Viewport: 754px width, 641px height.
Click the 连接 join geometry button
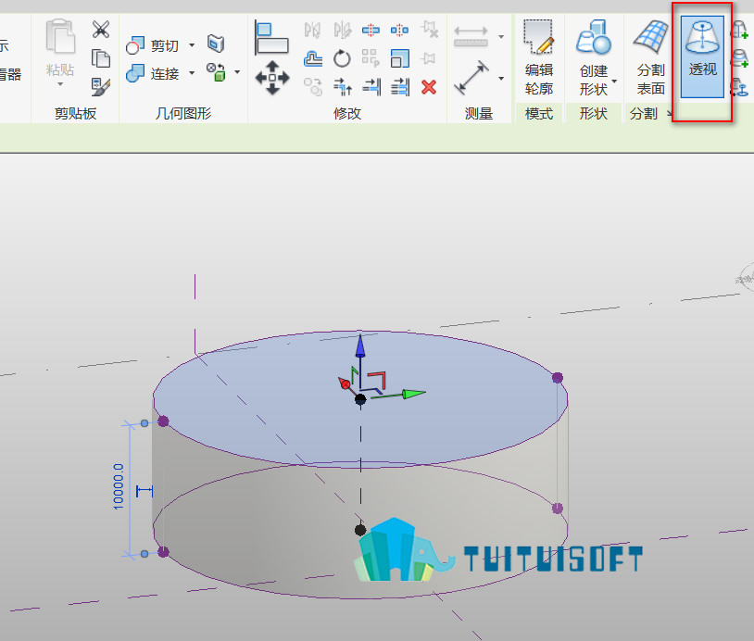[153, 73]
